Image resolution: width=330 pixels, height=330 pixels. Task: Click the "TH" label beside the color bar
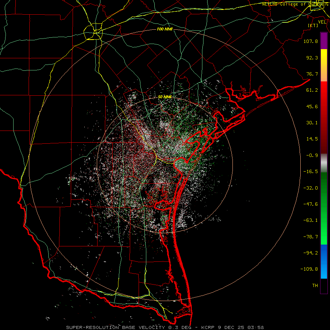click(315, 285)
